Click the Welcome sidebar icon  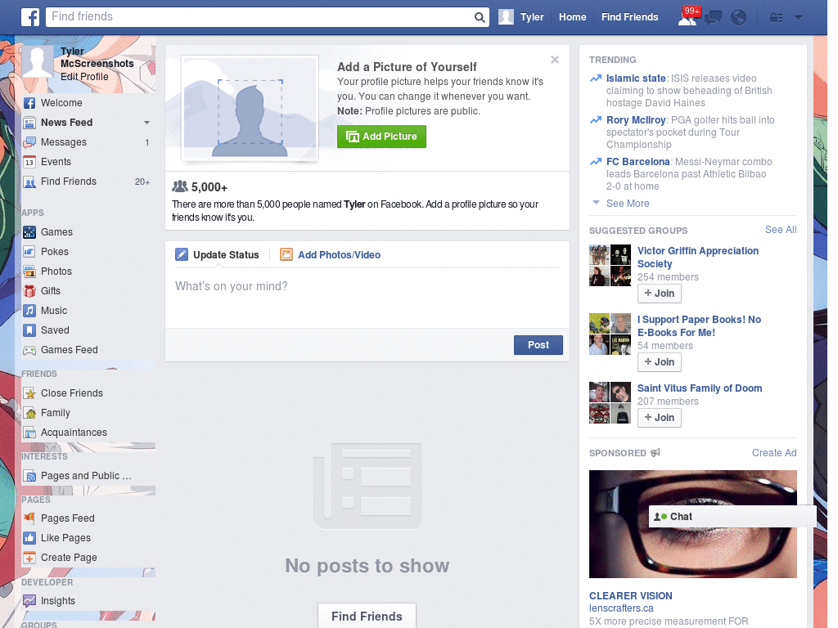29,103
